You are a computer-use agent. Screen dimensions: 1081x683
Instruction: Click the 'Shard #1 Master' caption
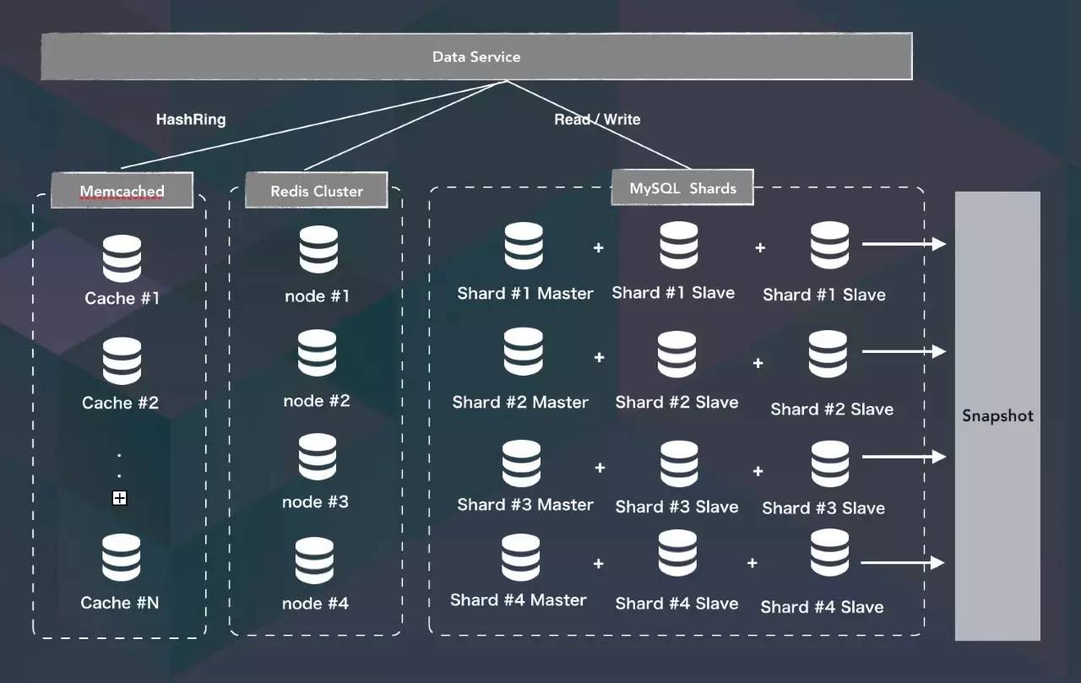[525, 294]
